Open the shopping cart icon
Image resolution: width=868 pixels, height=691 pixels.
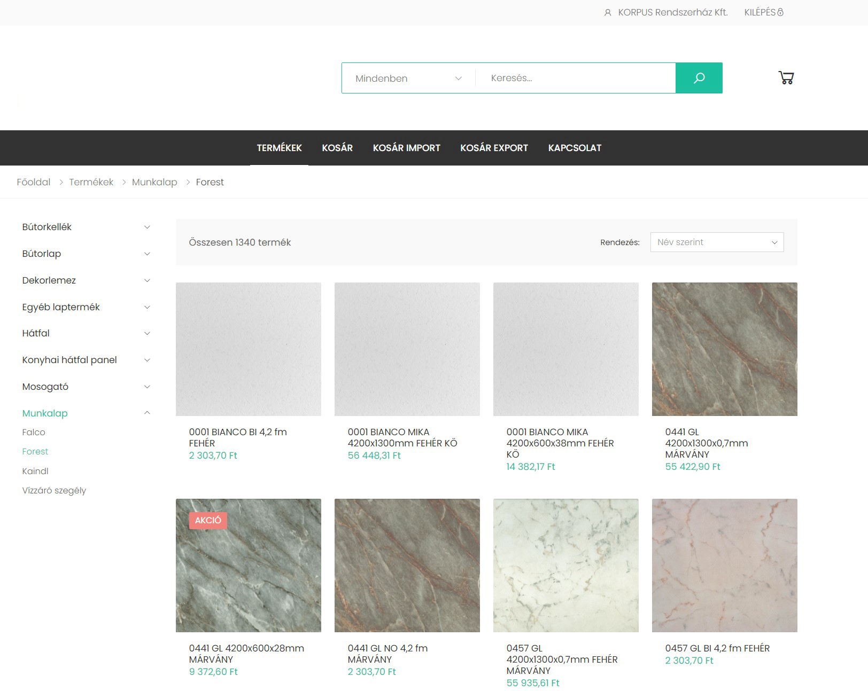click(786, 78)
